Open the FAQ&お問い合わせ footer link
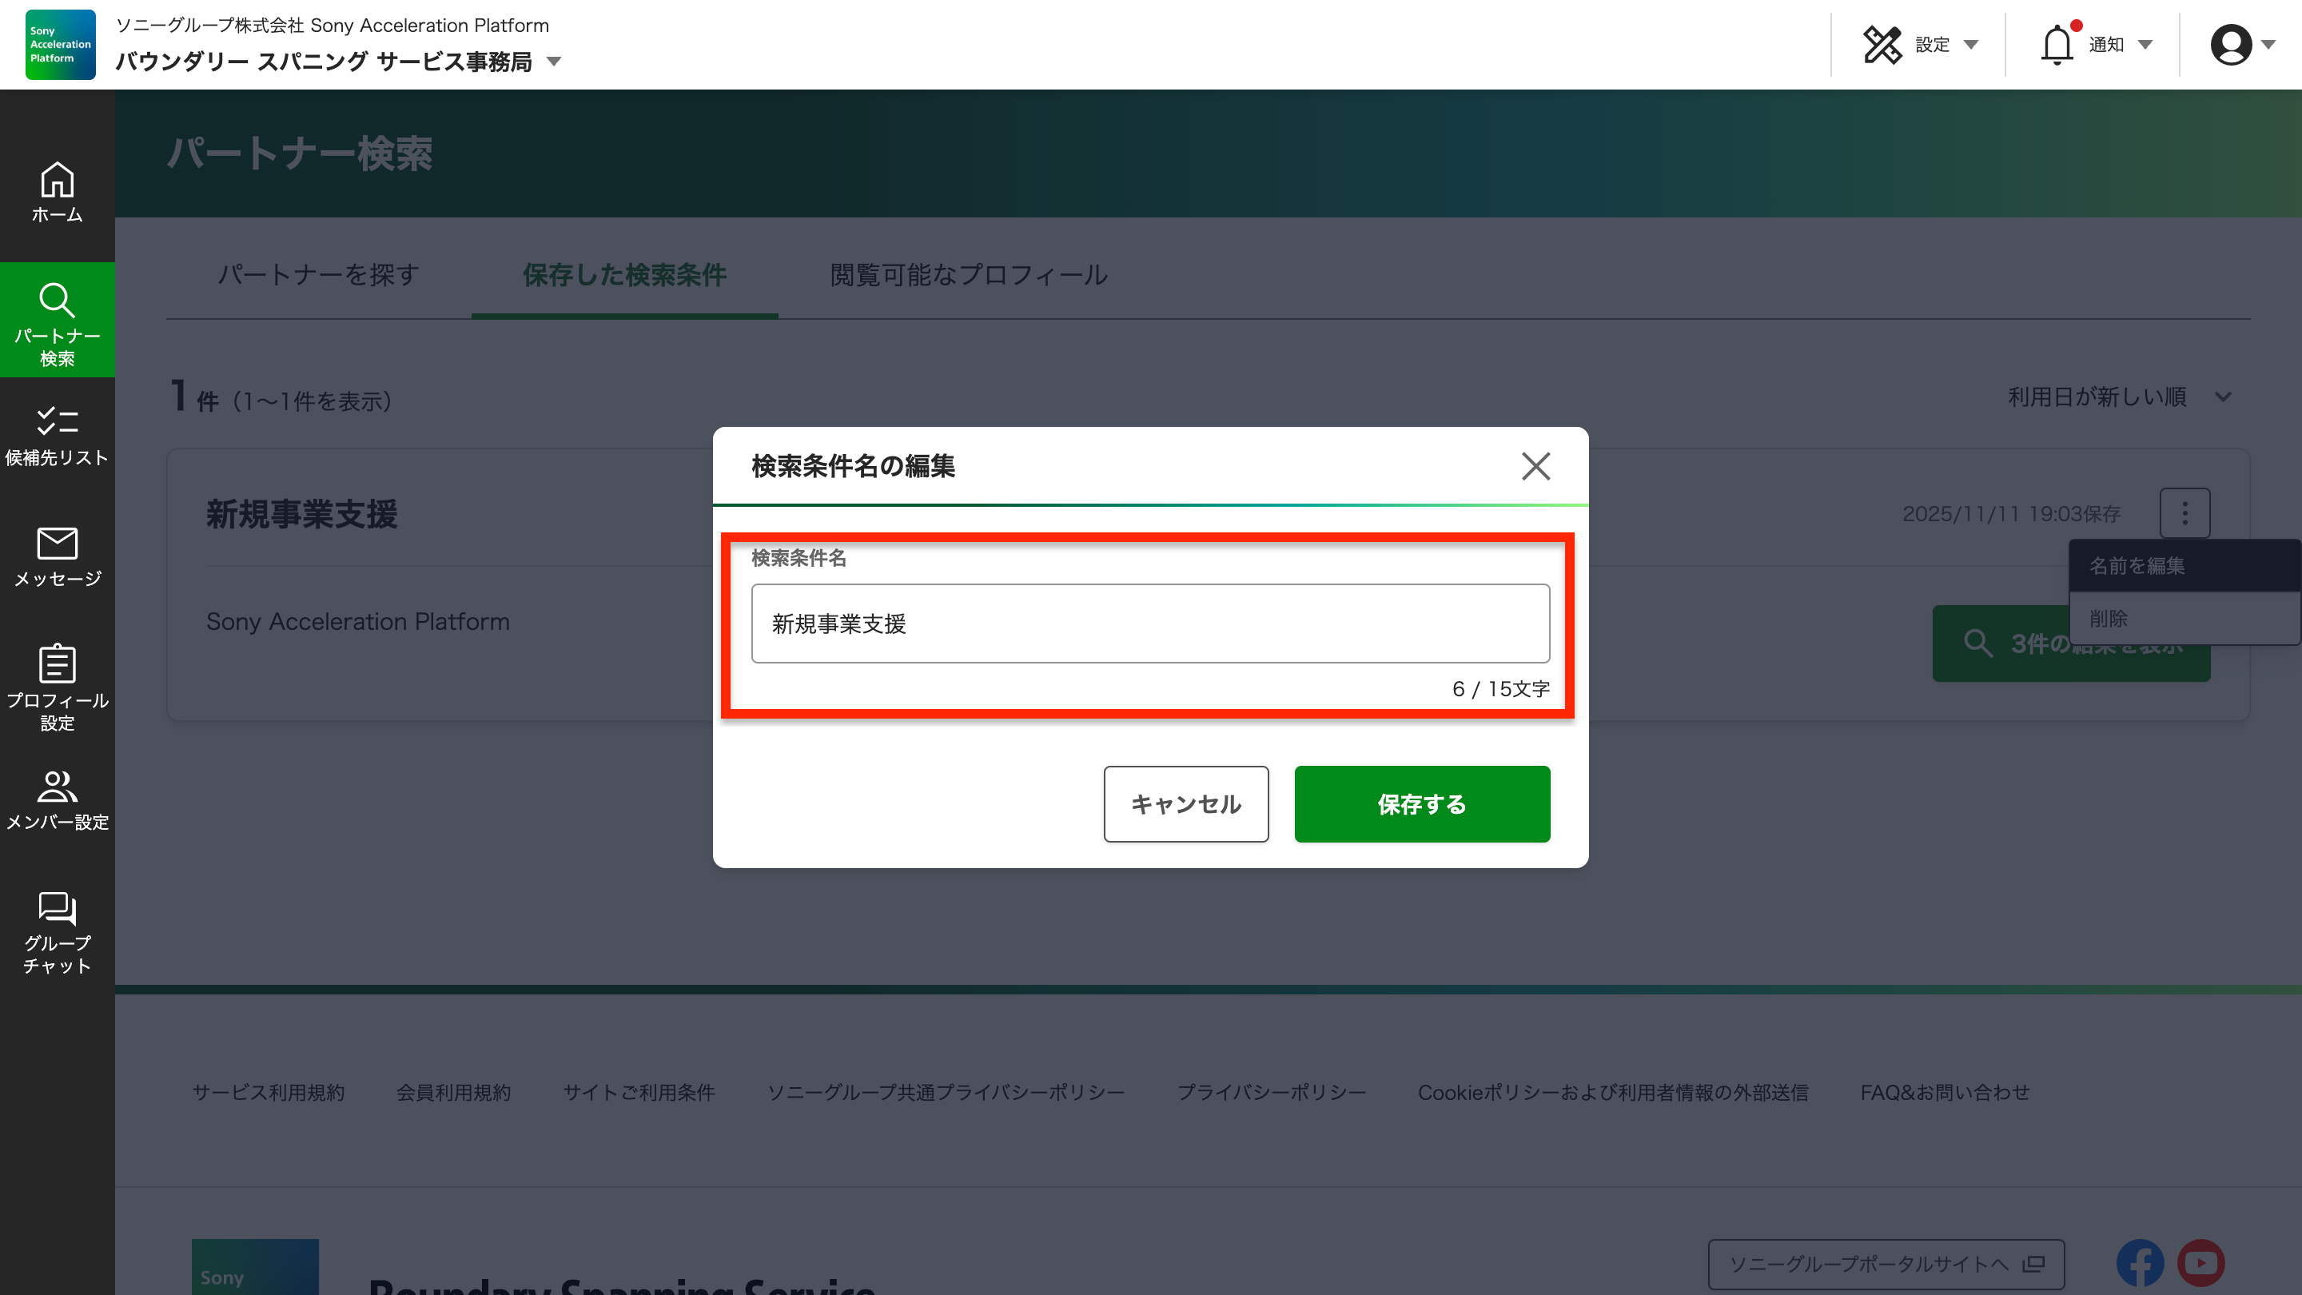 pos(1945,1092)
